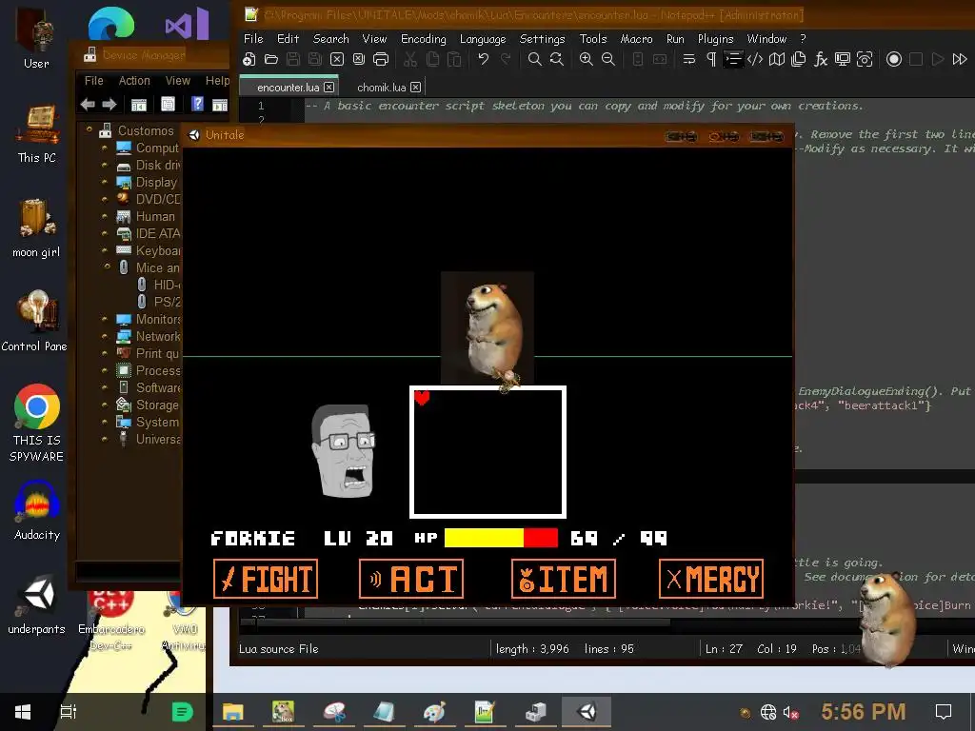The width and height of the screenshot is (975, 731).
Task: Click the Zoom Out icon in Notepad++
Action: [608, 59]
